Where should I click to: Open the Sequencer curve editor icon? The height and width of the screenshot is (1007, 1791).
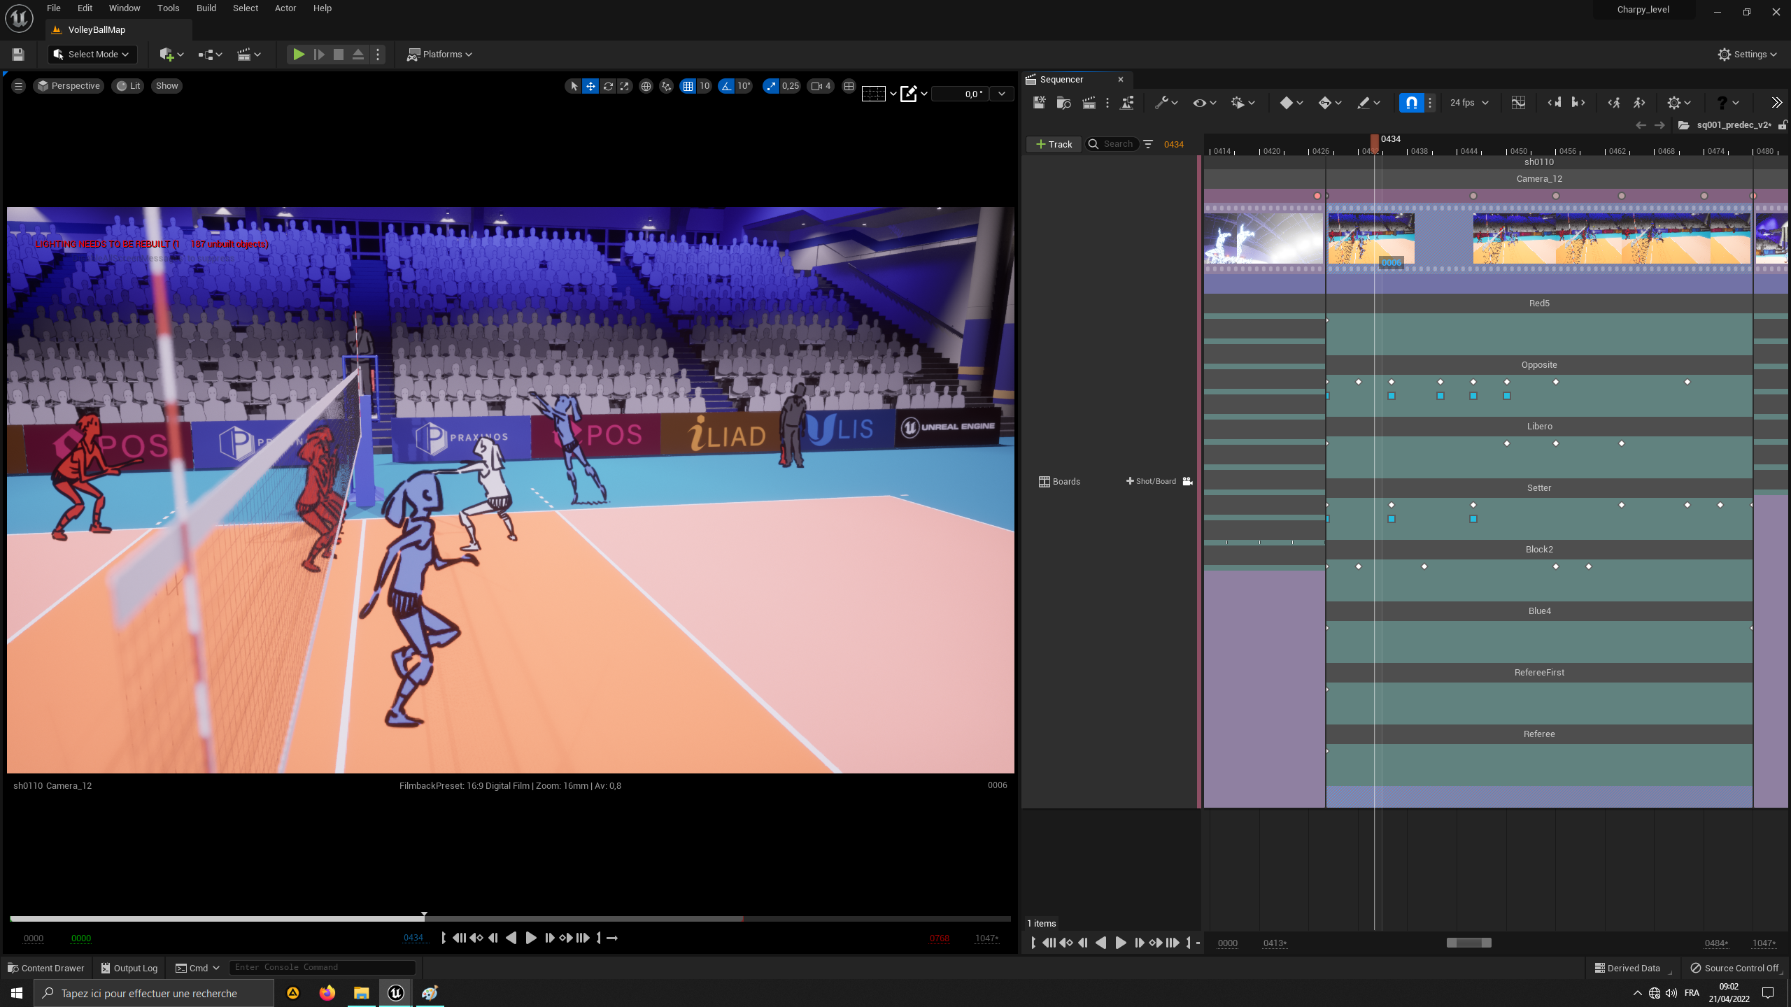click(1518, 103)
